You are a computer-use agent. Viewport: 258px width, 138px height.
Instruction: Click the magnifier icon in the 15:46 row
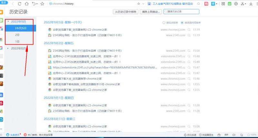(189, 79)
